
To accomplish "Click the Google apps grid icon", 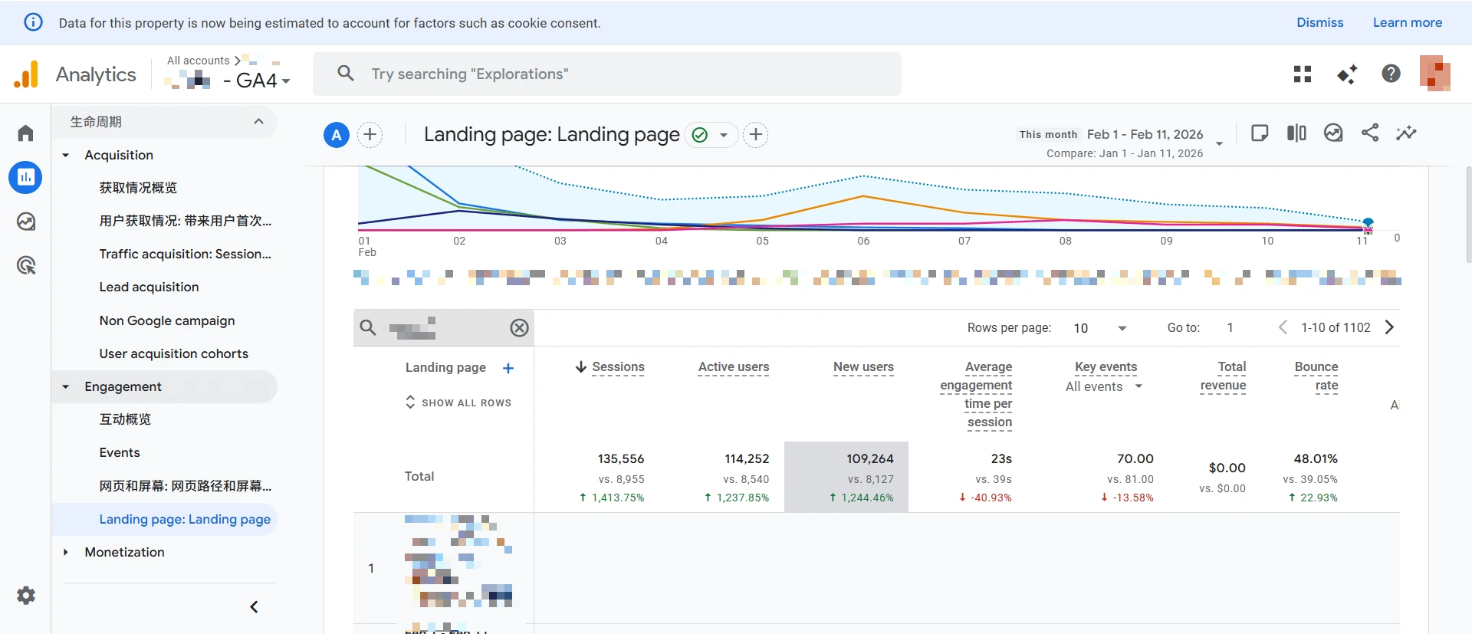I will point(1302,74).
